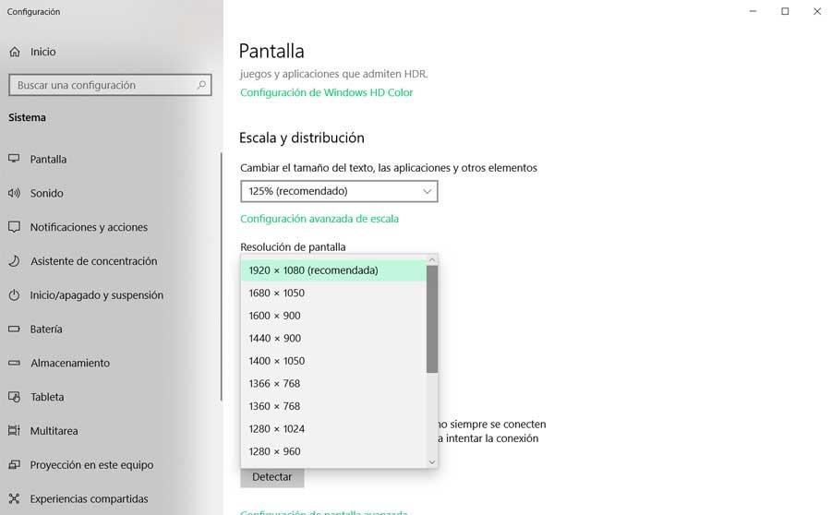Image resolution: width=831 pixels, height=515 pixels.
Task: Open Configuración avanzada de escala link
Action: click(319, 219)
